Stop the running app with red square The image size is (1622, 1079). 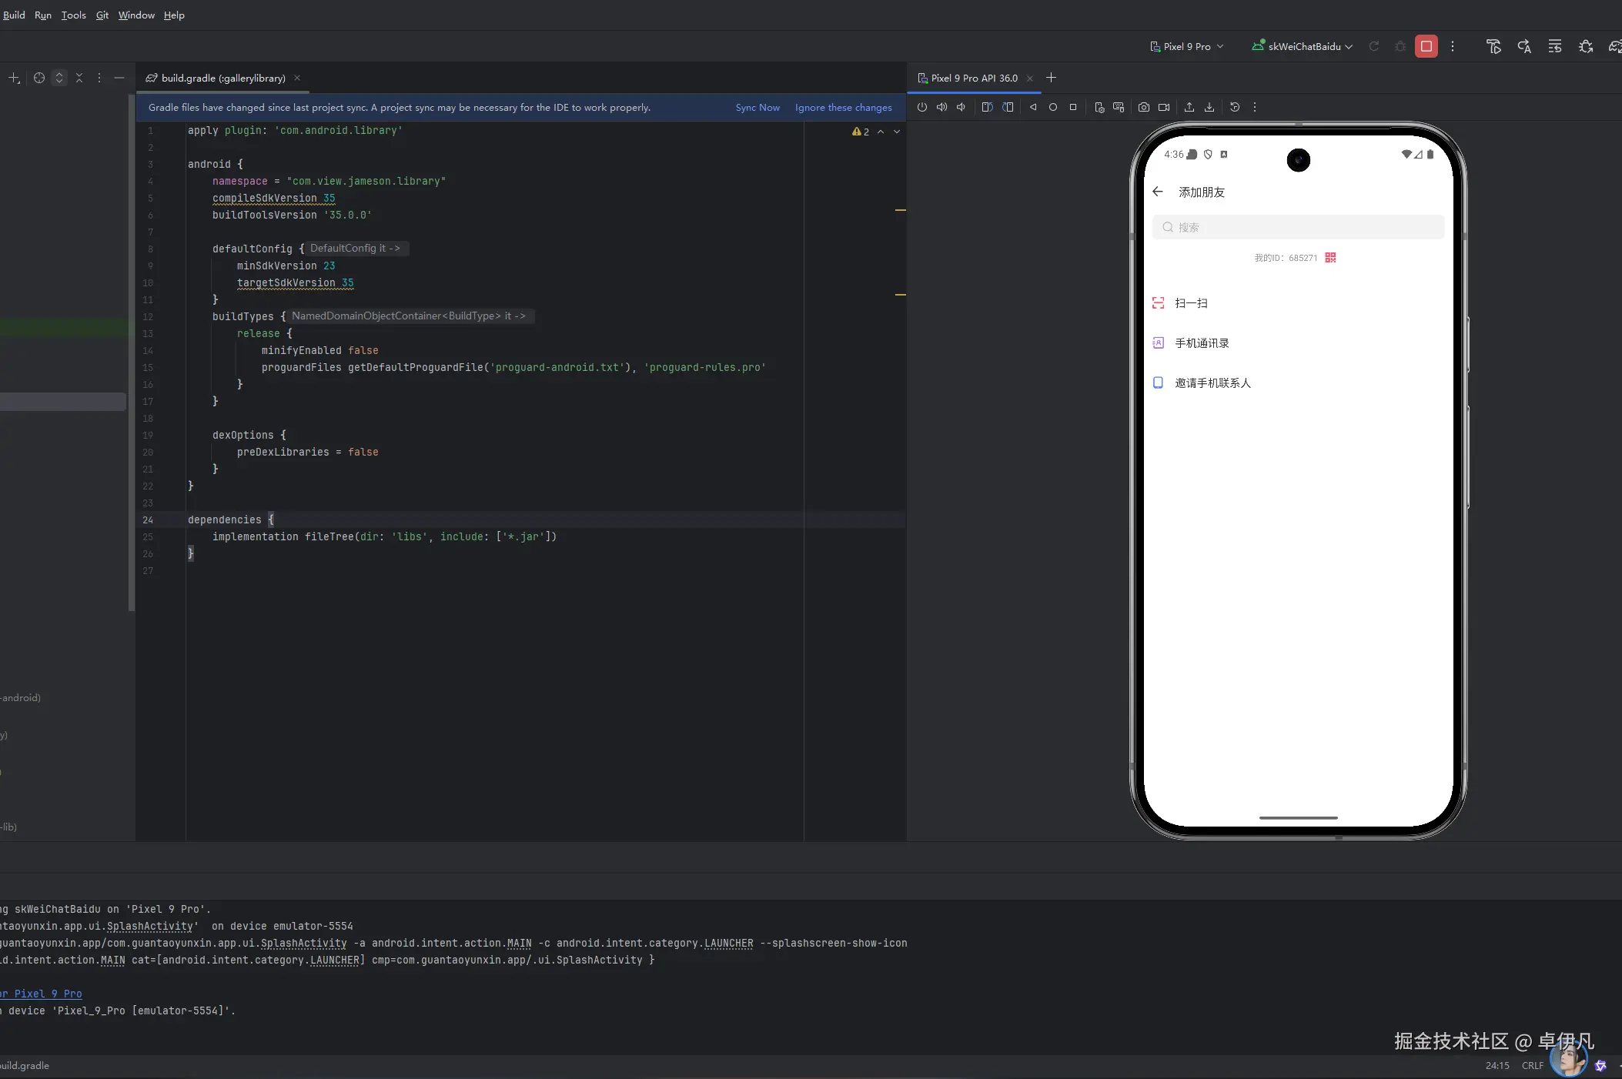(x=1426, y=46)
